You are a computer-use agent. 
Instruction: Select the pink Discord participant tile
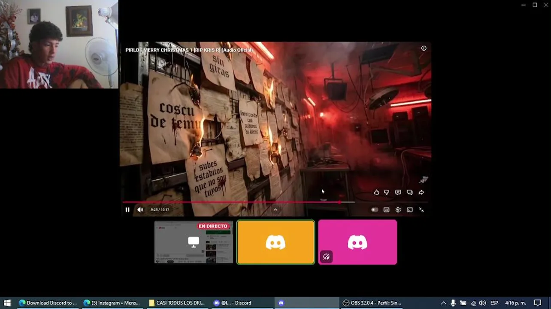[x=357, y=242]
